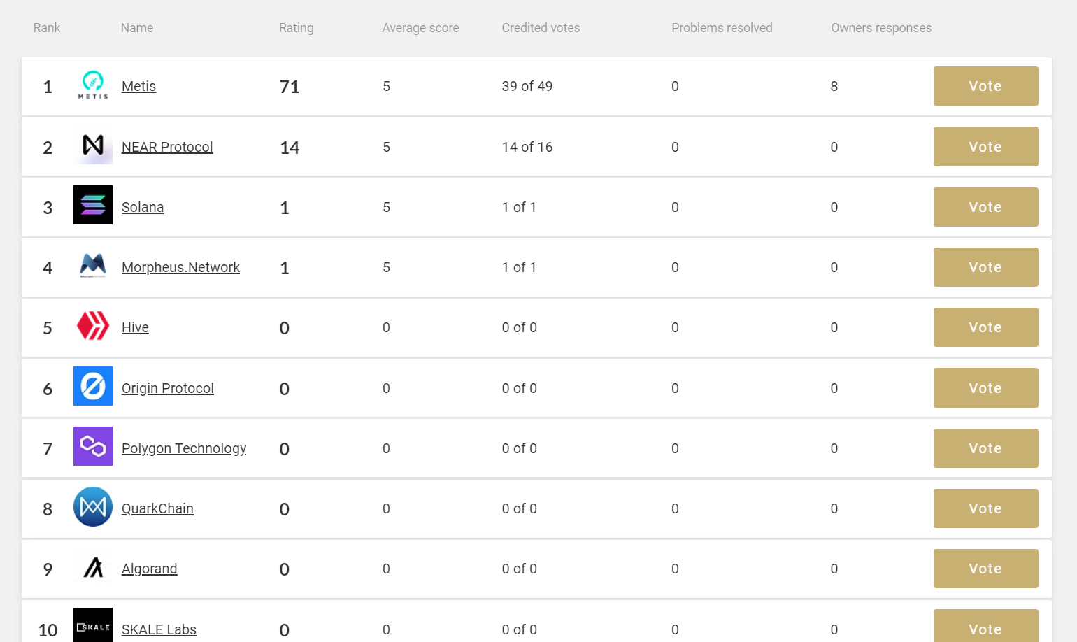The width and height of the screenshot is (1077, 642).
Task: Click the Algorand logo icon
Action: click(93, 567)
